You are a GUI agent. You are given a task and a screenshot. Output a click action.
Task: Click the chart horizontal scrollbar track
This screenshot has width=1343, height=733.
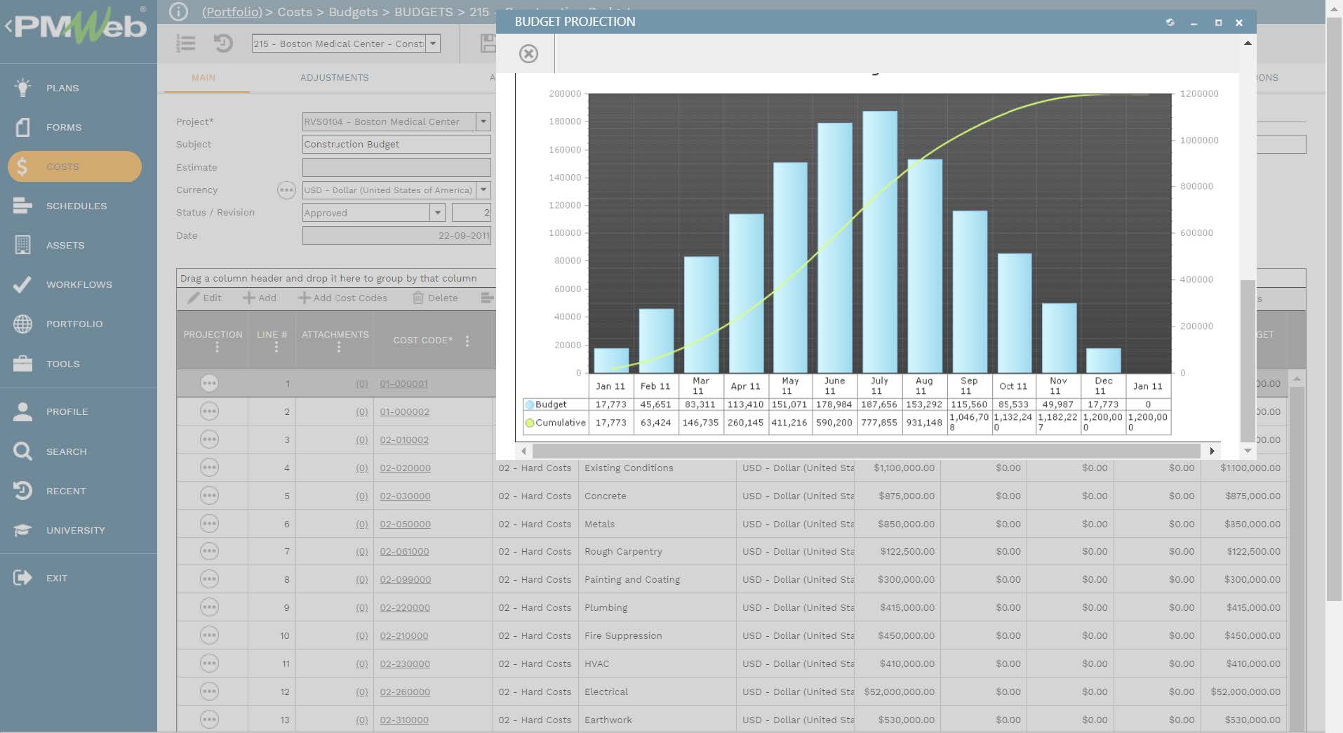pos(867,451)
